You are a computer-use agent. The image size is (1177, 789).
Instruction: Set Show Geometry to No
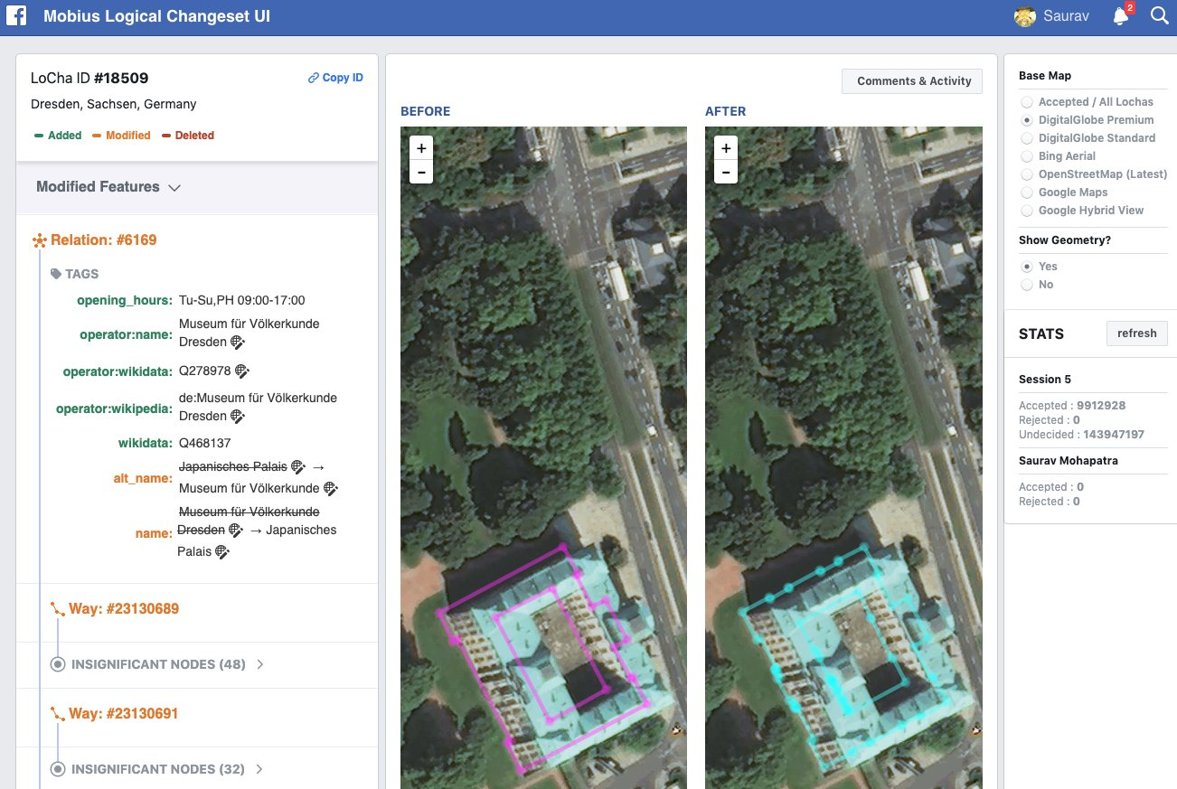pyautogui.click(x=1027, y=285)
